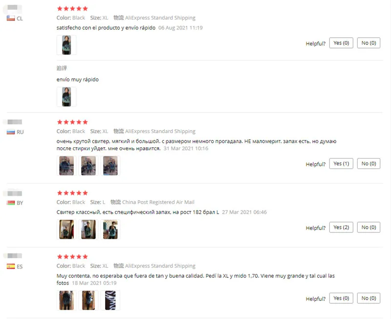Open the follow-up photo under 'envío muy rápido'
This screenshot has width=391, height=319.
(66, 97)
